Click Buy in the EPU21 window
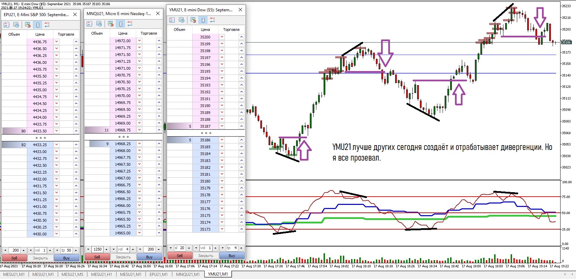Screen dimensions: 576x279 66,258
